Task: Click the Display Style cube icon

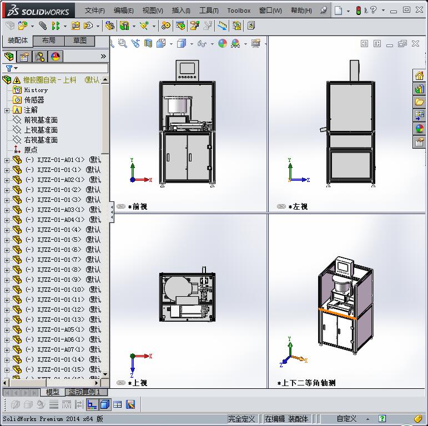Action: 182,43
